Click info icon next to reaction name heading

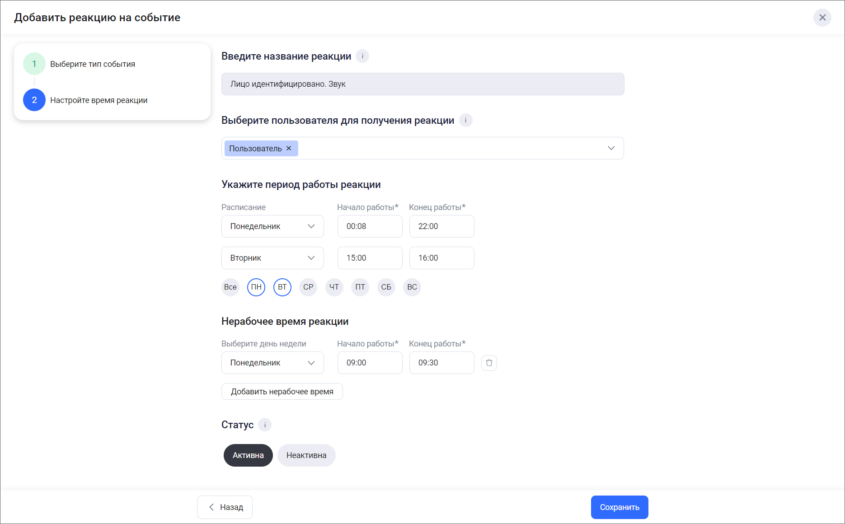pos(362,56)
